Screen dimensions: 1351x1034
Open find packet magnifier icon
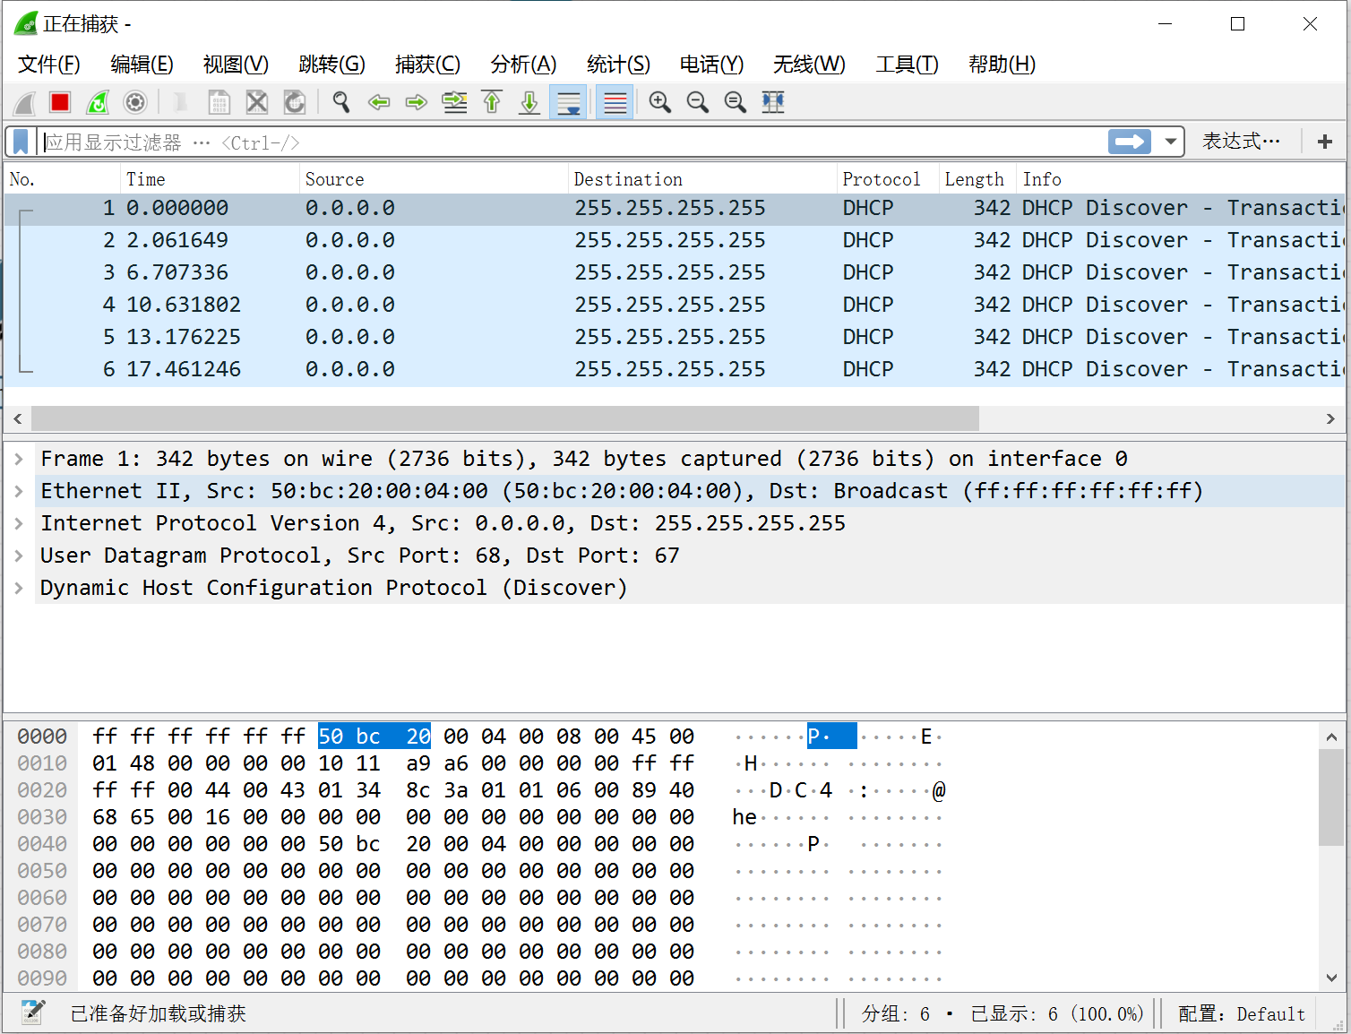point(340,103)
